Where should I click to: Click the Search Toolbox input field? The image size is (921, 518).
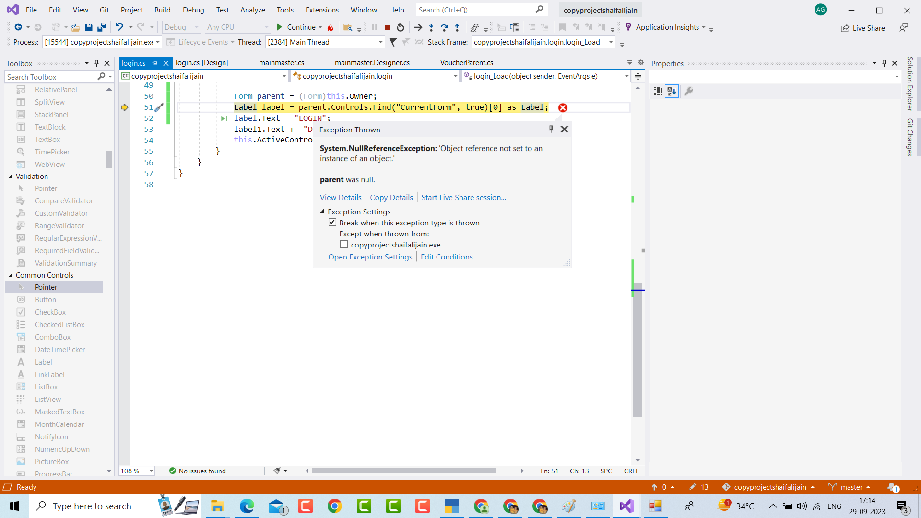pos(50,77)
